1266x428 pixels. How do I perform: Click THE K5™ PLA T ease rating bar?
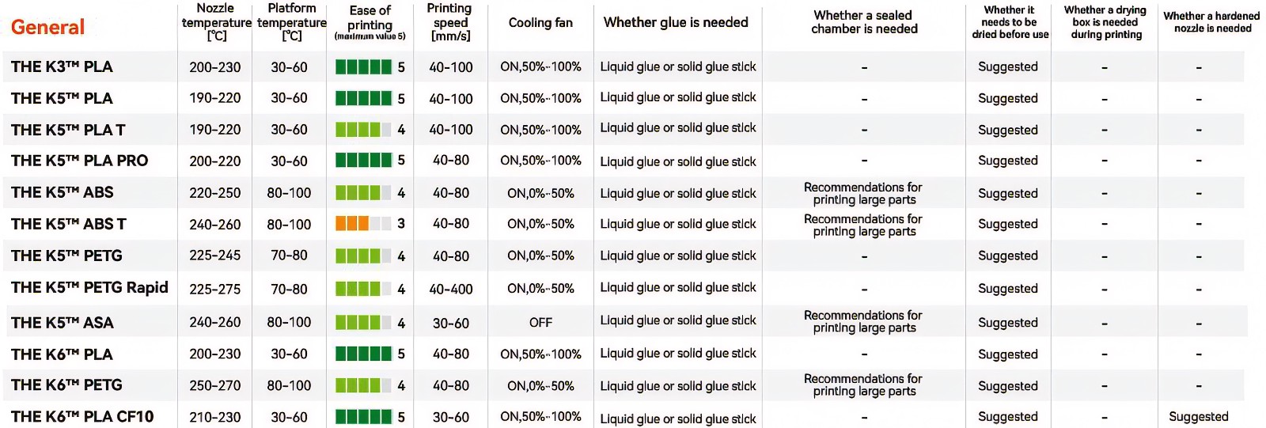pos(363,130)
